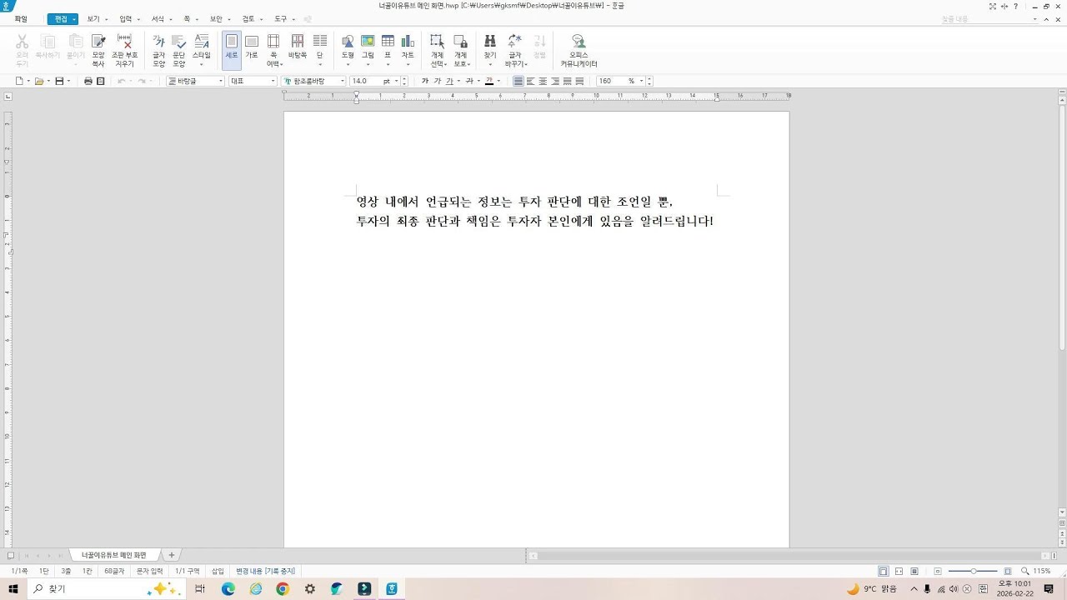This screenshot has height=600, width=1067.
Task: Open the 보기 menu
Action: (93, 18)
